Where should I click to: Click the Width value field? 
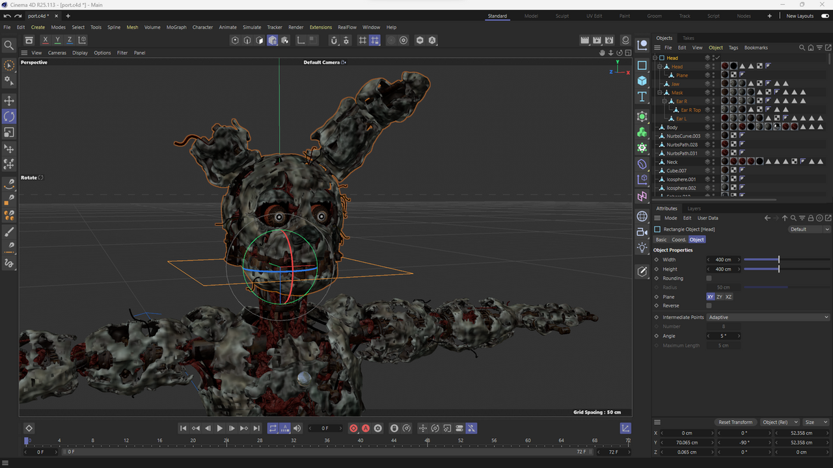[x=723, y=259]
